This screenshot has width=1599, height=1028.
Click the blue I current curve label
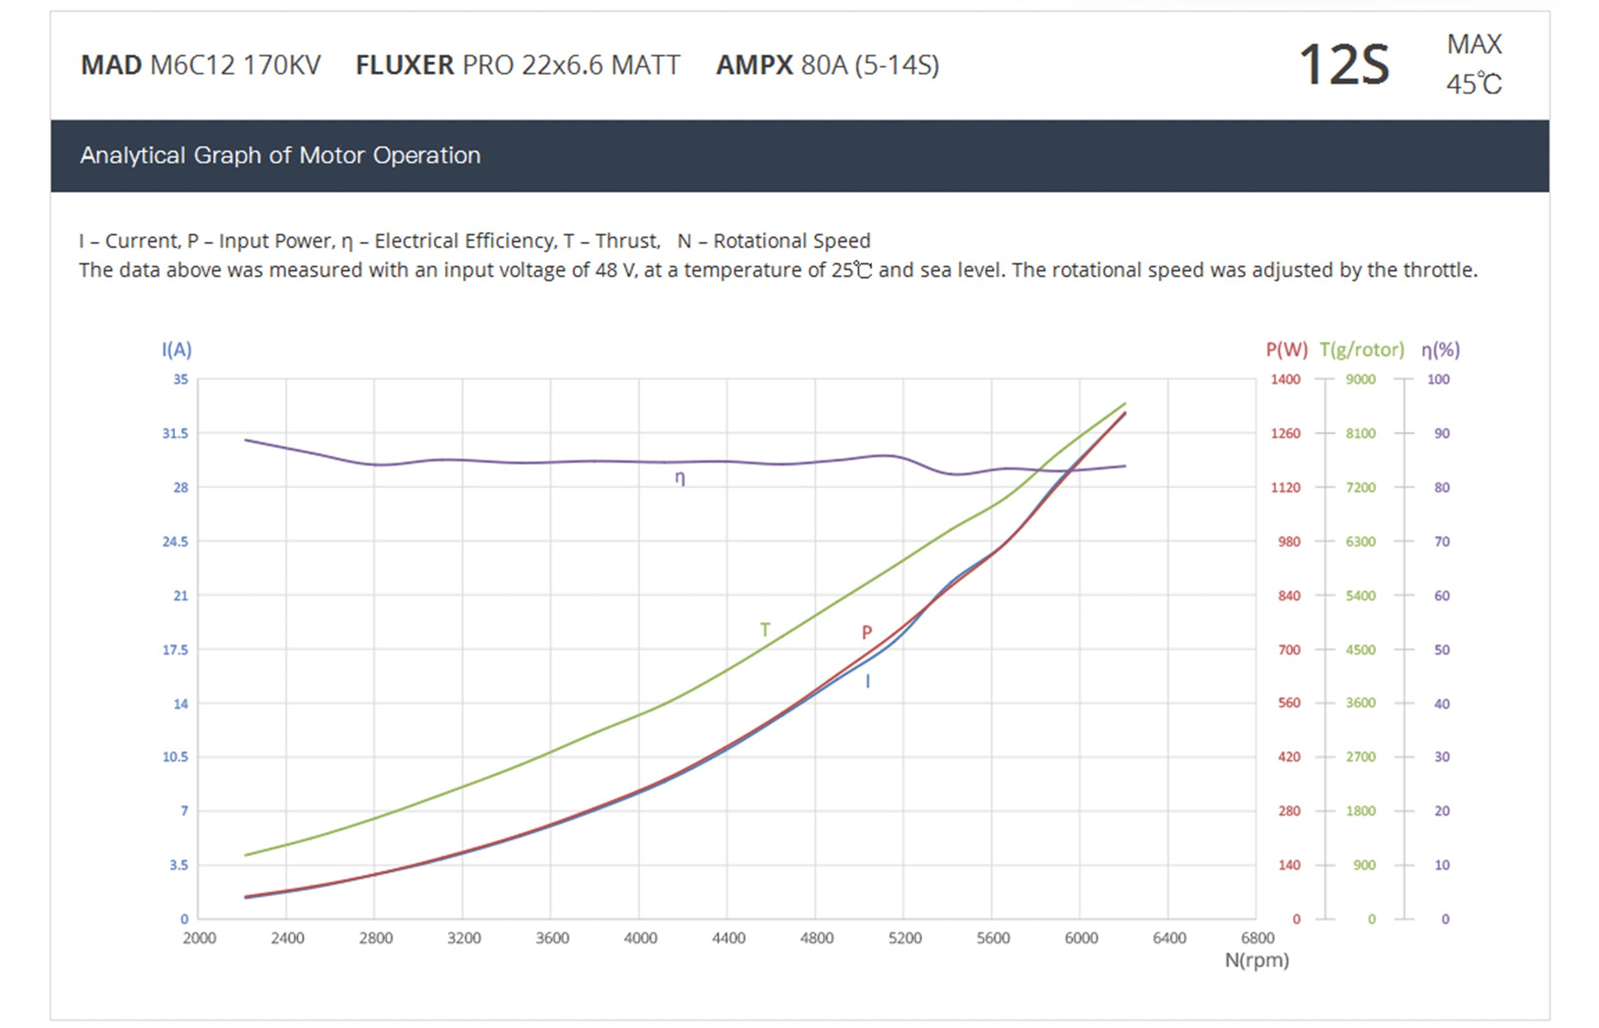pyautogui.click(x=867, y=681)
